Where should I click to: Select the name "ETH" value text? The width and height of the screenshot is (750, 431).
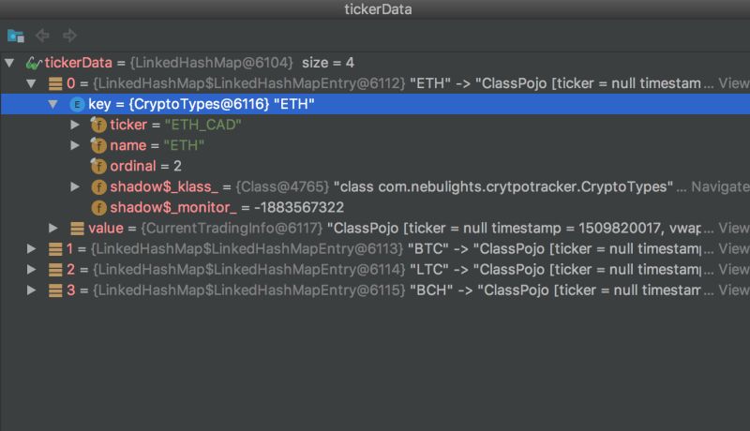point(184,145)
